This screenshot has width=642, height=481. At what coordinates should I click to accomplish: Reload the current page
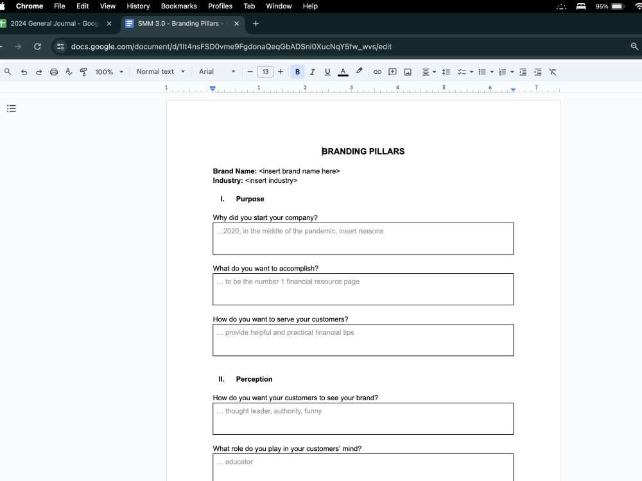point(37,47)
